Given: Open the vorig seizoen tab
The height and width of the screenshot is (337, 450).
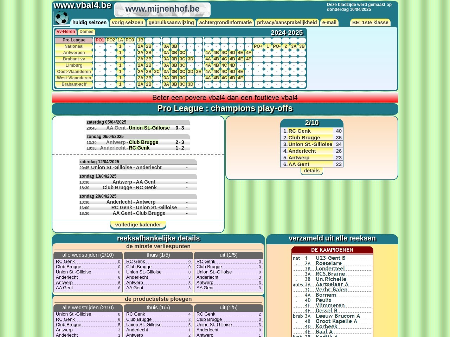Looking at the screenshot, I should 127,22.
